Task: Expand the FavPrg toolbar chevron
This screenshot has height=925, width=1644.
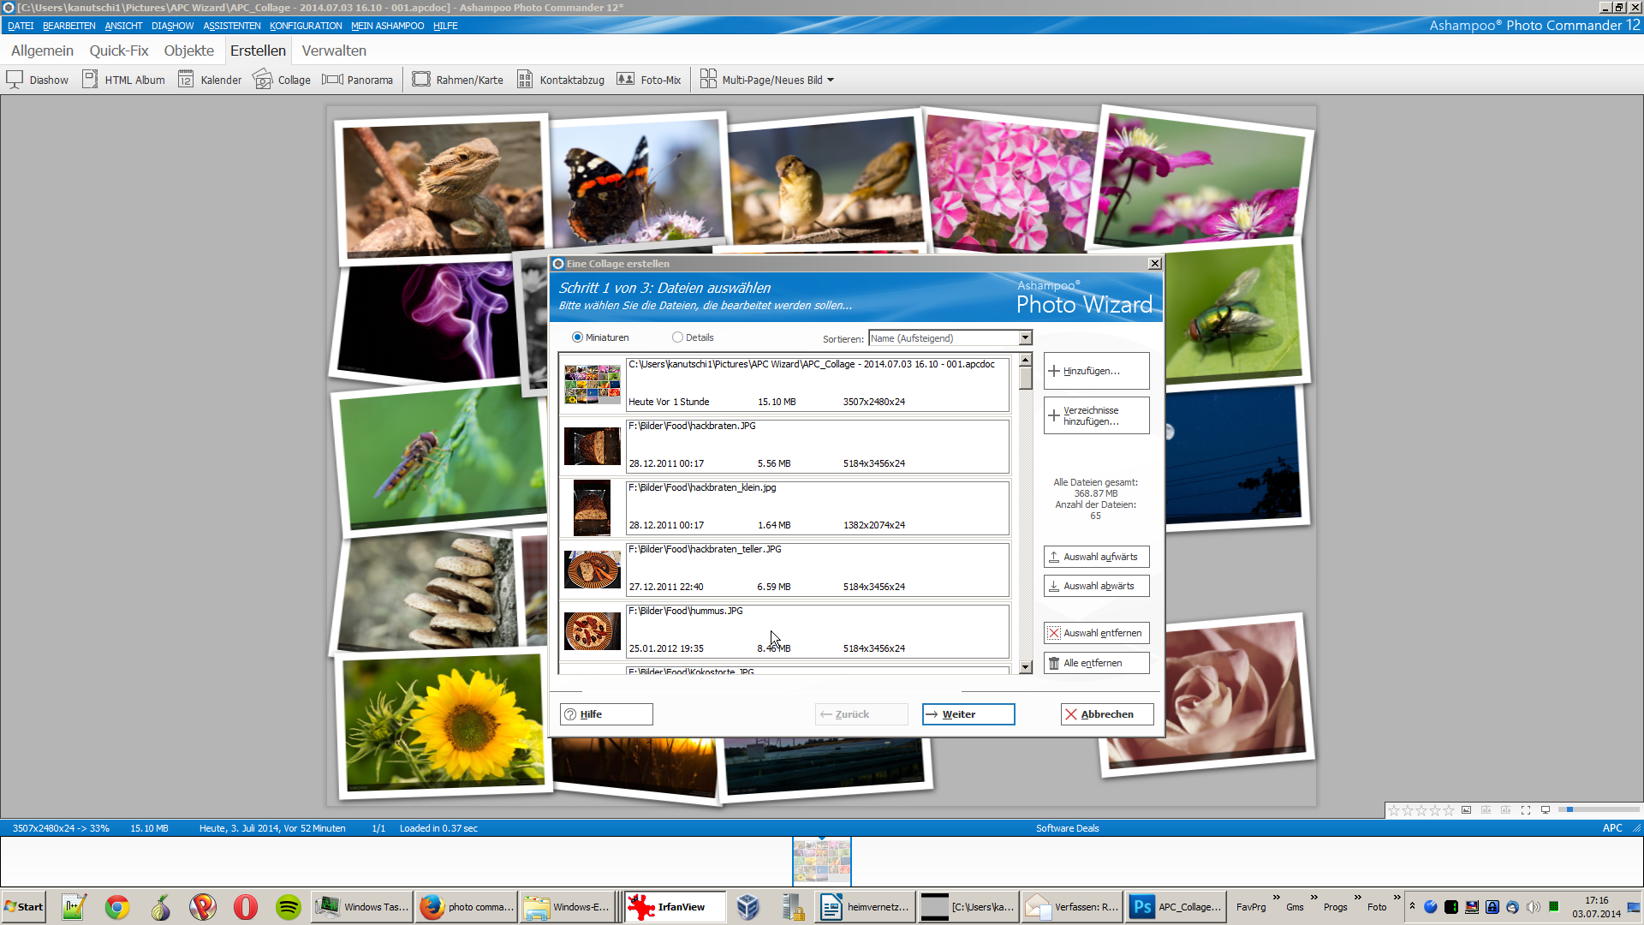Action: [1276, 898]
